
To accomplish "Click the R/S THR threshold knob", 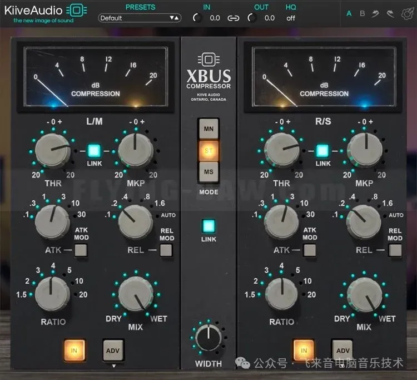I will coord(282,151).
